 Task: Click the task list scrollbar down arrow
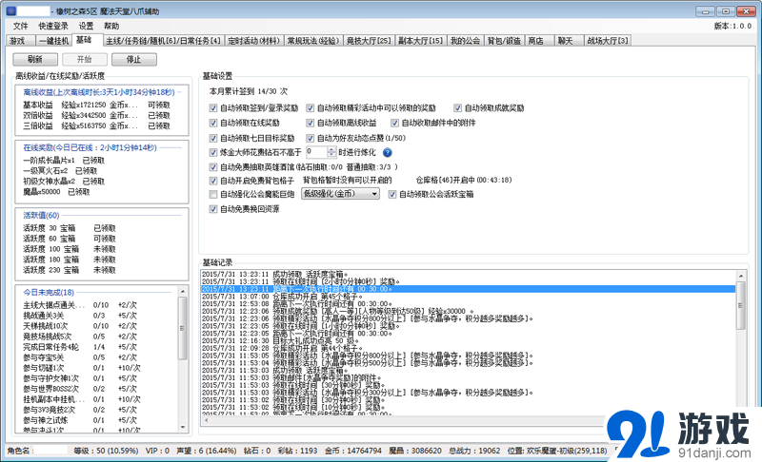pyautogui.click(x=183, y=427)
